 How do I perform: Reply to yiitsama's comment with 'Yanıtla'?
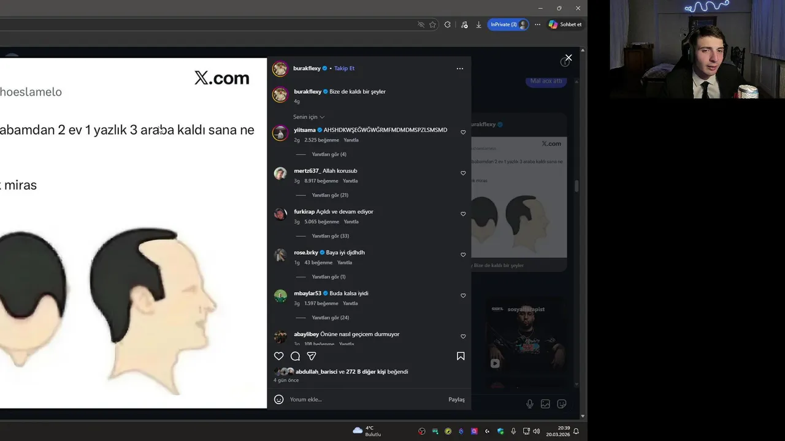pyautogui.click(x=351, y=140)
